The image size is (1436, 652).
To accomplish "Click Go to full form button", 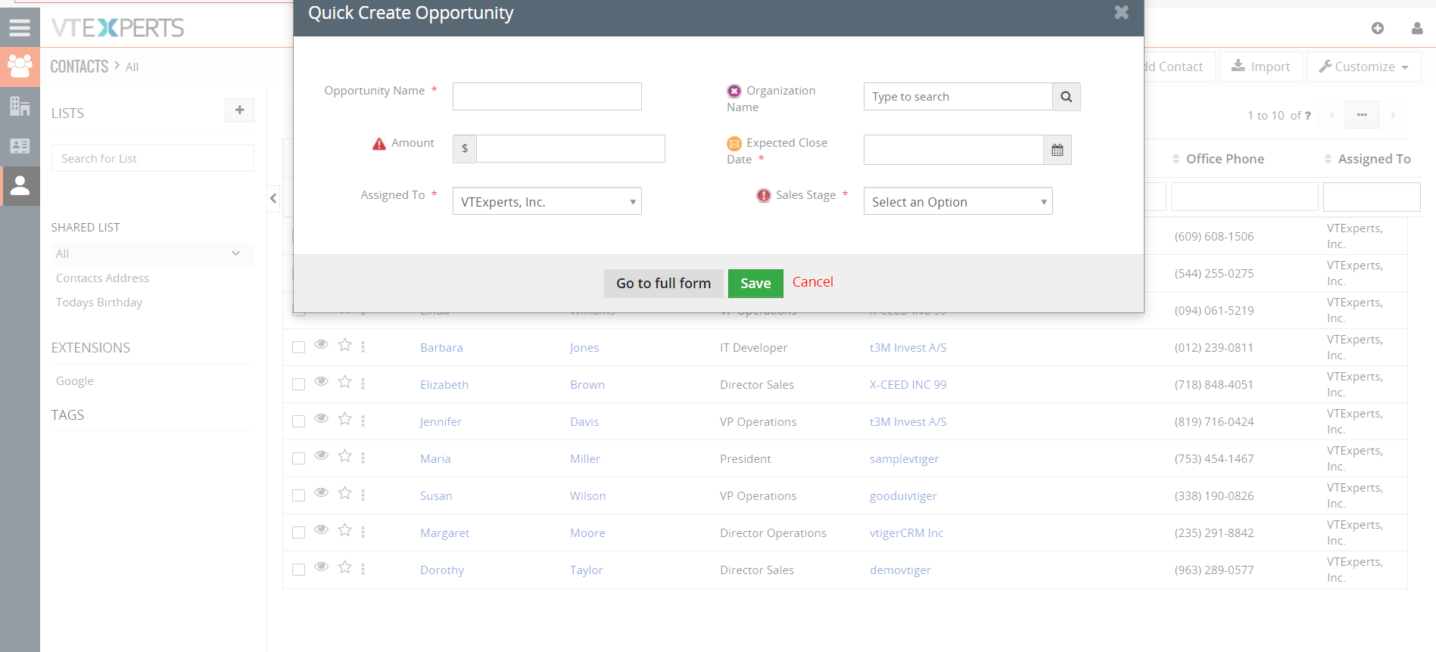I will (x=663, y=283).
